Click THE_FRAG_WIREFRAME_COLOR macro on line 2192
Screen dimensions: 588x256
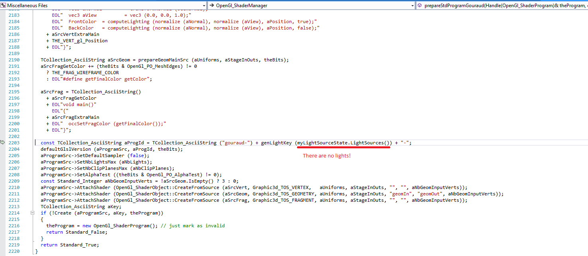pyautogui.click(x=85, y=73)
